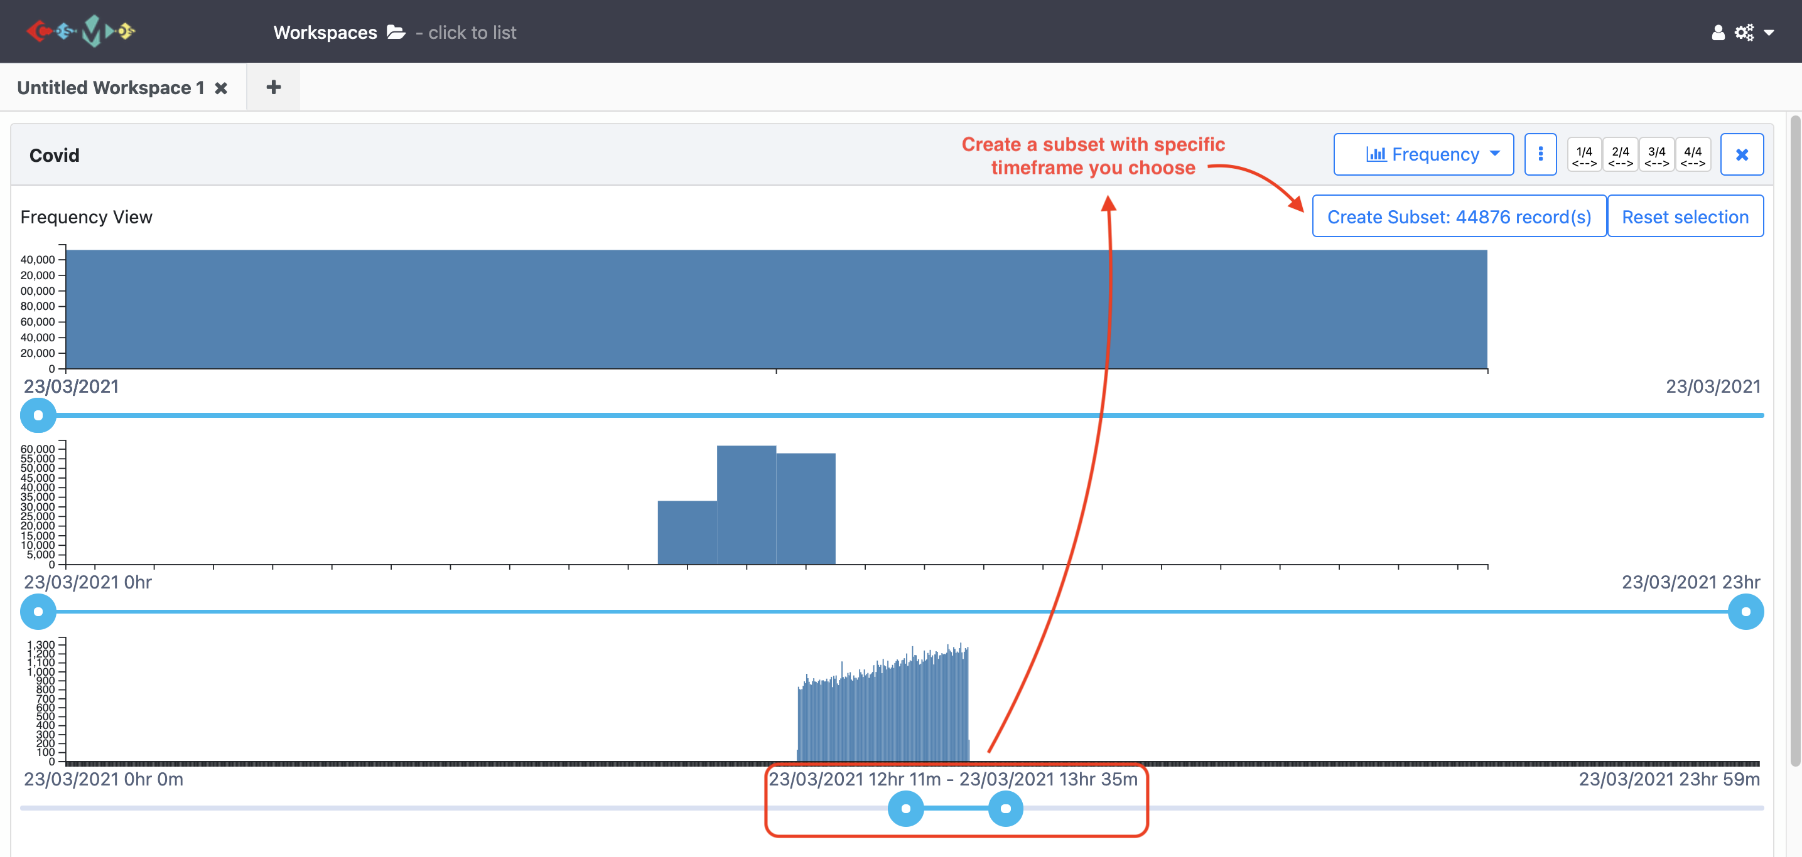Open the three-dot panel options menu

coord(1540,154)
